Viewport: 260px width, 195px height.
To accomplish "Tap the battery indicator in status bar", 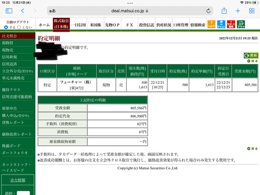I will tap(255, 2).
